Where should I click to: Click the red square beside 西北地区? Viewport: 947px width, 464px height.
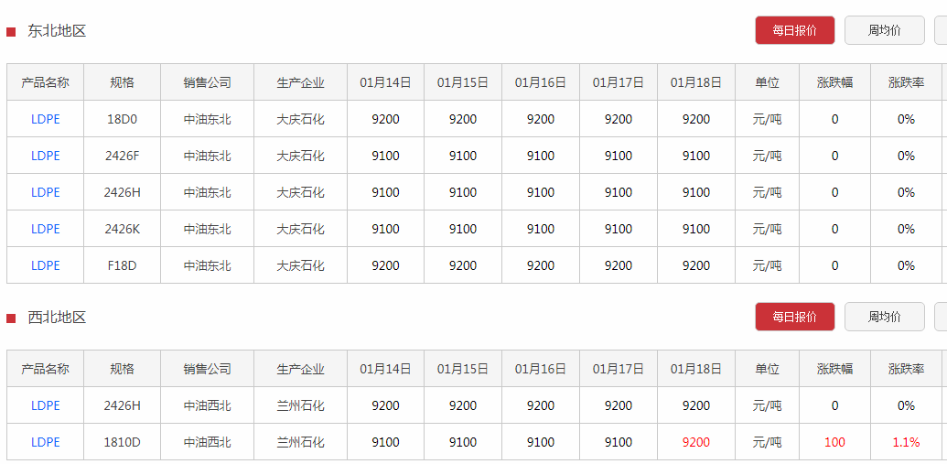(11, 318)
